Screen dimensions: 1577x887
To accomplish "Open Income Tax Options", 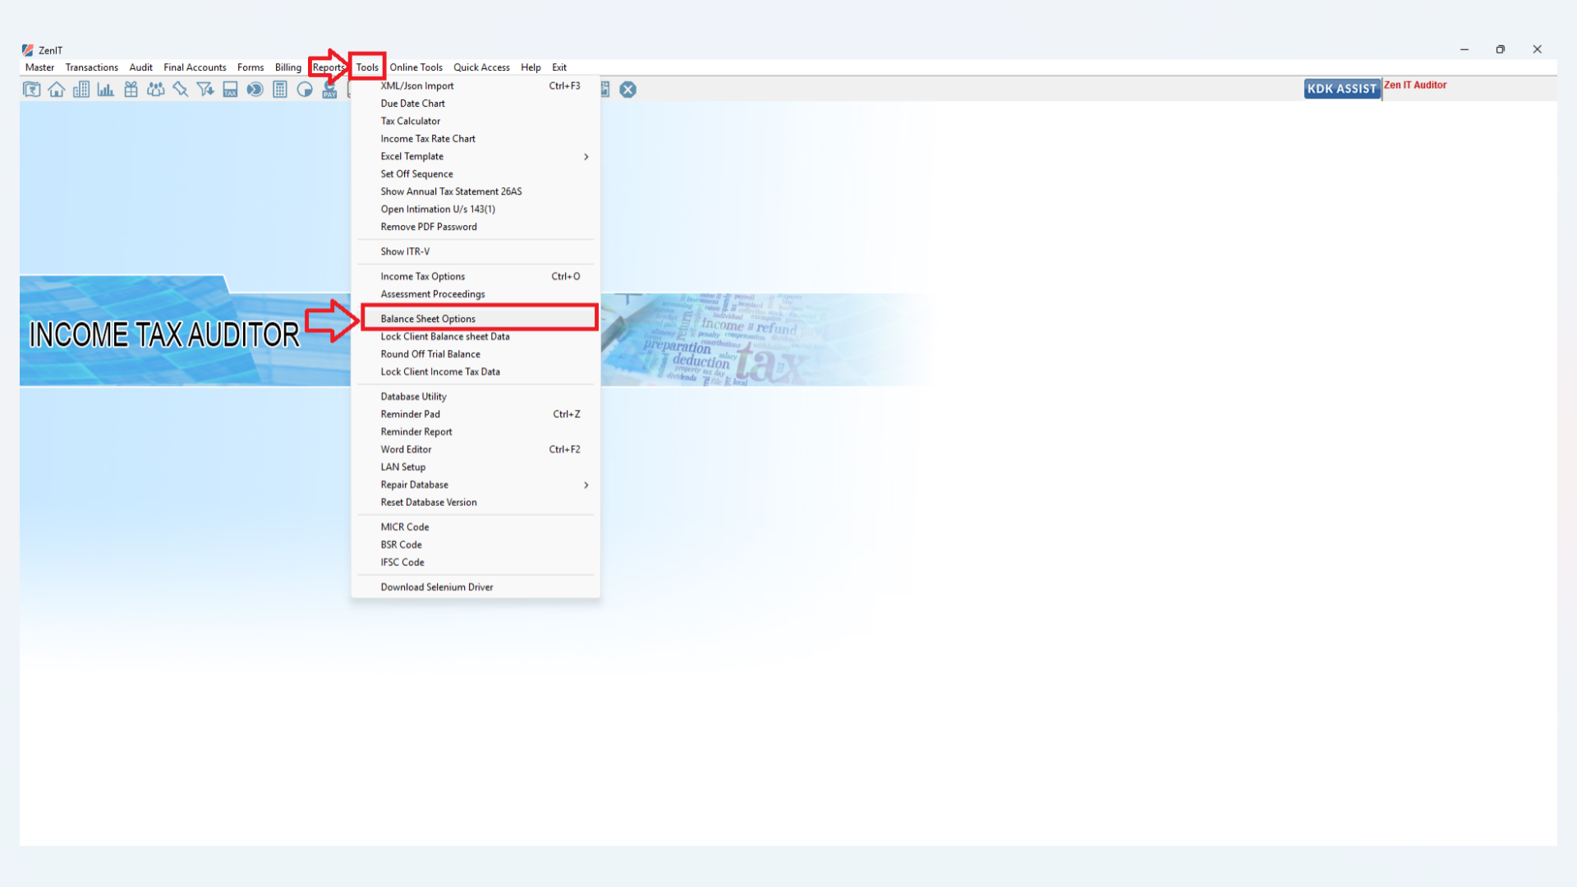I will (x=476, y=277).
